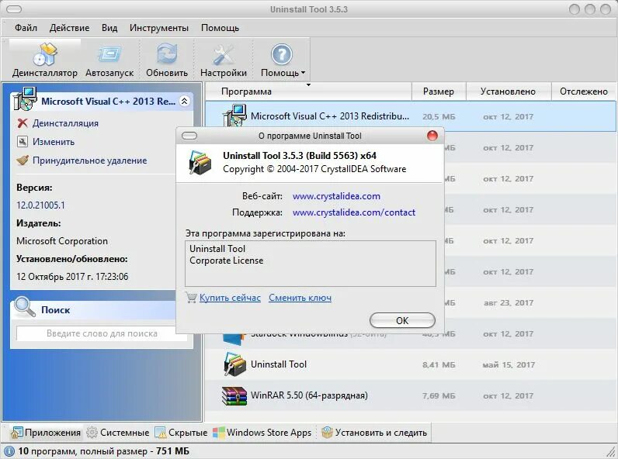The image size is (618, 459).
Task: Open Настройки wrench icon
Action: [x=224, y=54]
